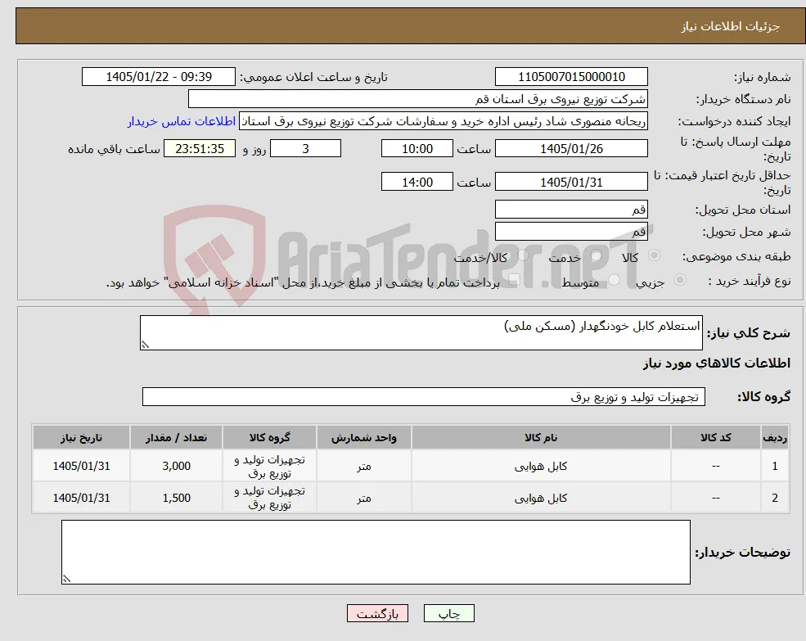Click متر unit in row 2
The width and height of the screenshot is (806, 641).
coord(364,498)
